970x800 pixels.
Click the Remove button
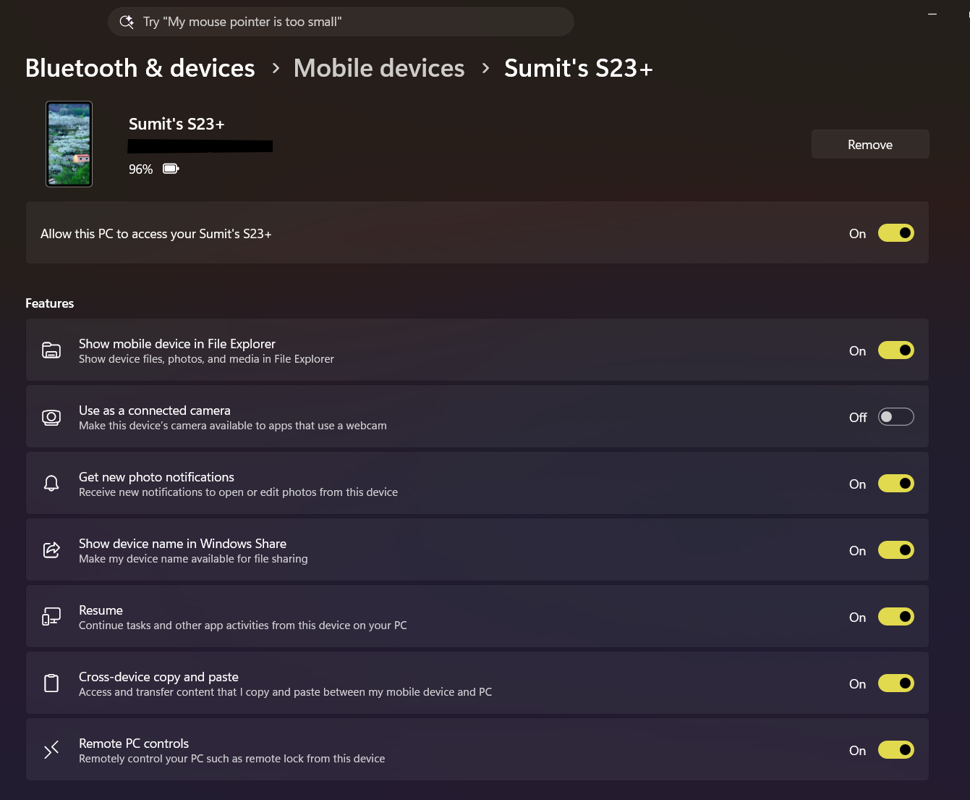pyautogui.click(x=870, y=144)
